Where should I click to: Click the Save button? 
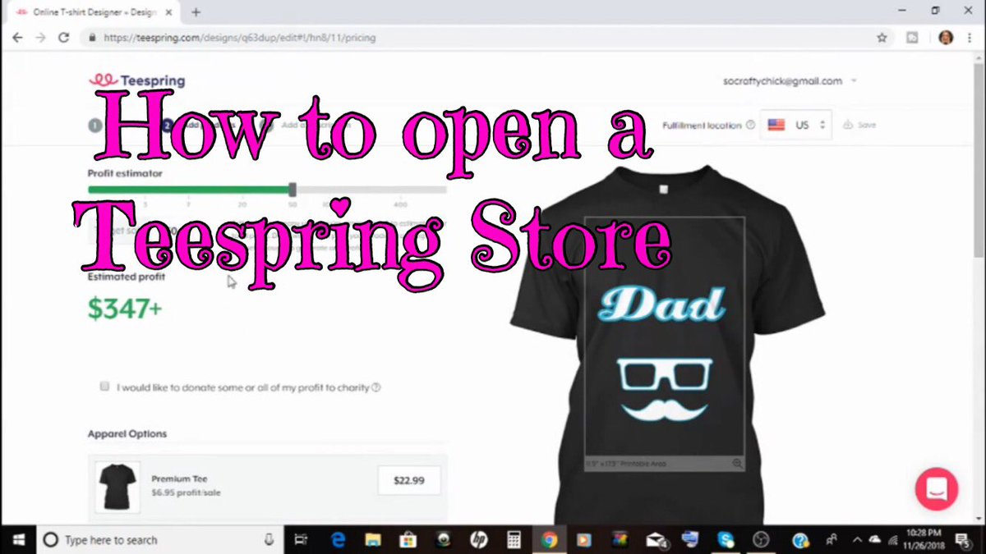(859, 125)
